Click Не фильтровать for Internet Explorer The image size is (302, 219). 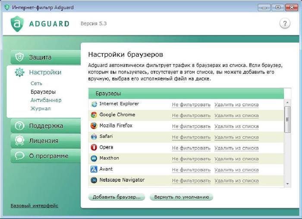[191, 105]
